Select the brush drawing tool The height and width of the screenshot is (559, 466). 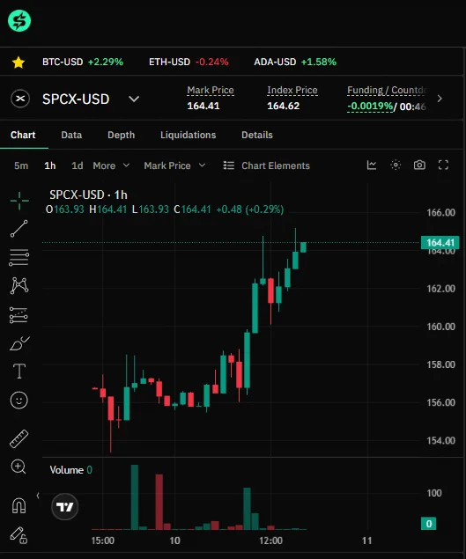19,343
